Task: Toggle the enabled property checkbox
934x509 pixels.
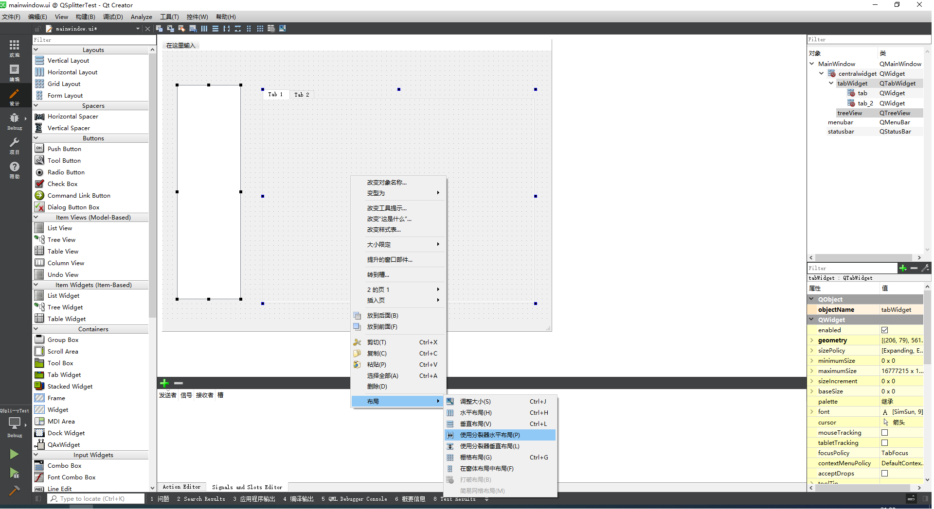Action: tap(884, 330)
